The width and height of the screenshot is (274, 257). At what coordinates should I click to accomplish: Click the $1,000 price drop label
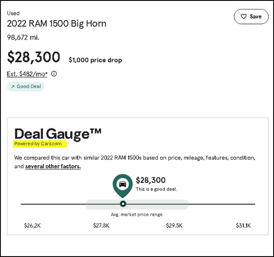click(95, 60)
